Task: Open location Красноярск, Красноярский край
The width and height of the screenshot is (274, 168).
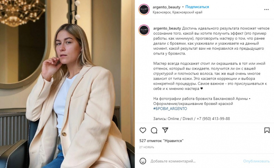Action: tap(177, 12)
